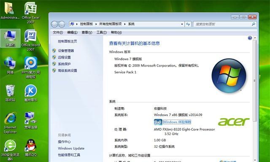Minimize the 系统 window
The image size is (270, 162).
(x=235, y=17)
